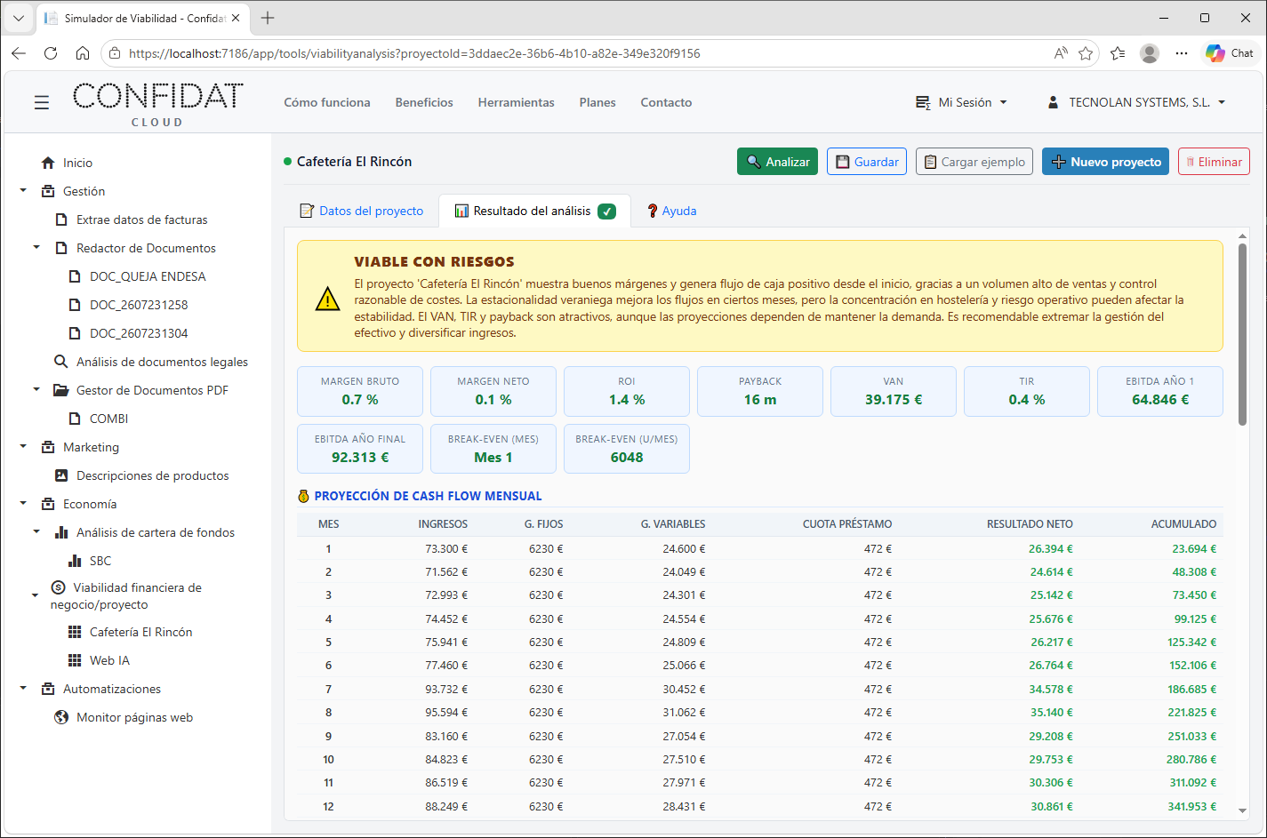1267x838 pixels.
Task: Save project with Guardar button
Action: (867, 162)
